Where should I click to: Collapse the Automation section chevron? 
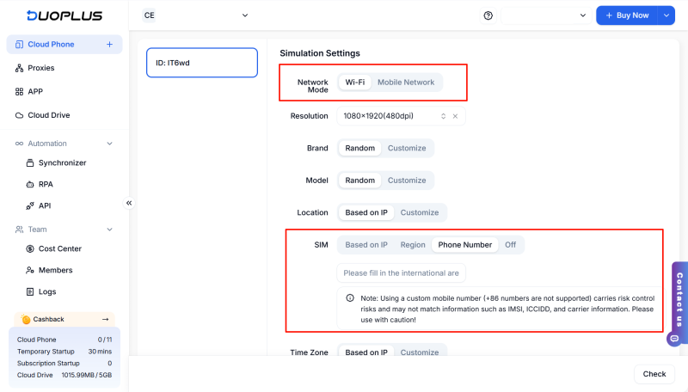[109, 144]
